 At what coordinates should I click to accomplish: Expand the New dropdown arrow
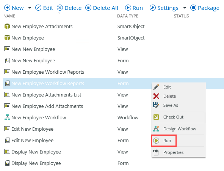(x=30, y=8)
